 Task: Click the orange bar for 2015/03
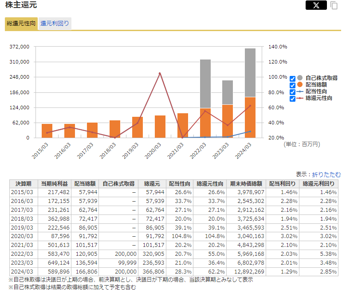(47, 131)
